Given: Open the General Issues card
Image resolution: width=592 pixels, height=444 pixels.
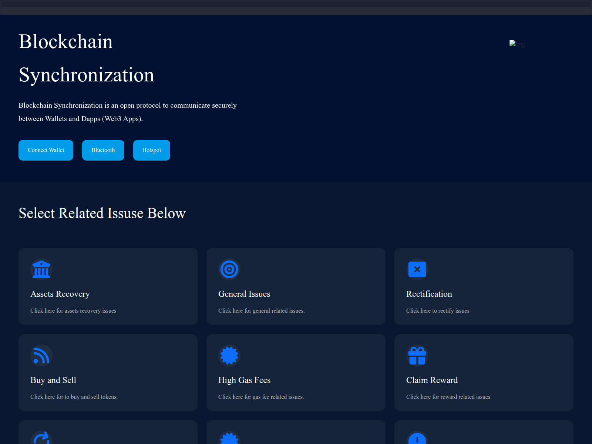Looking at the screenshot, I should (x=296, y=287).
